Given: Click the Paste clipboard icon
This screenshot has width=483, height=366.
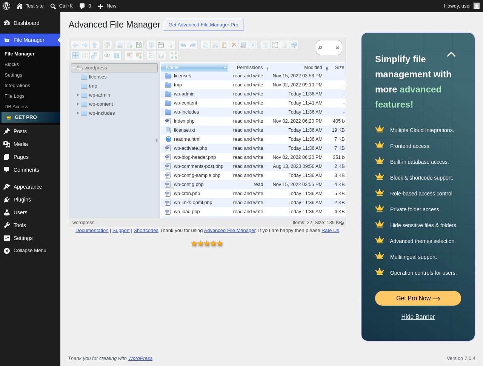Looking at the screenshot, I should (225, 45).
